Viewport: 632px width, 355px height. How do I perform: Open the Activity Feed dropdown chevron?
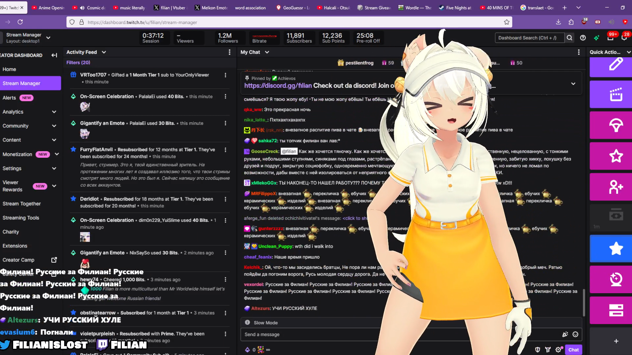point(104,52)
